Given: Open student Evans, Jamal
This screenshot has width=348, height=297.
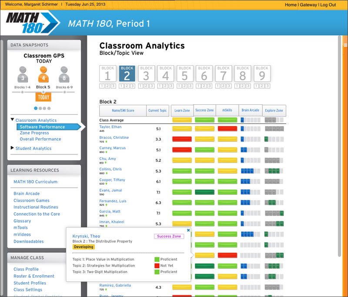Looking at the screenshot, I should 111,190.
